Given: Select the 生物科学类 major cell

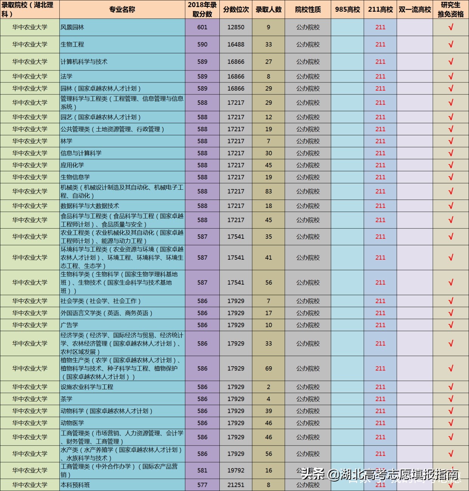Looking at the screenshot, I should [122, 282].
